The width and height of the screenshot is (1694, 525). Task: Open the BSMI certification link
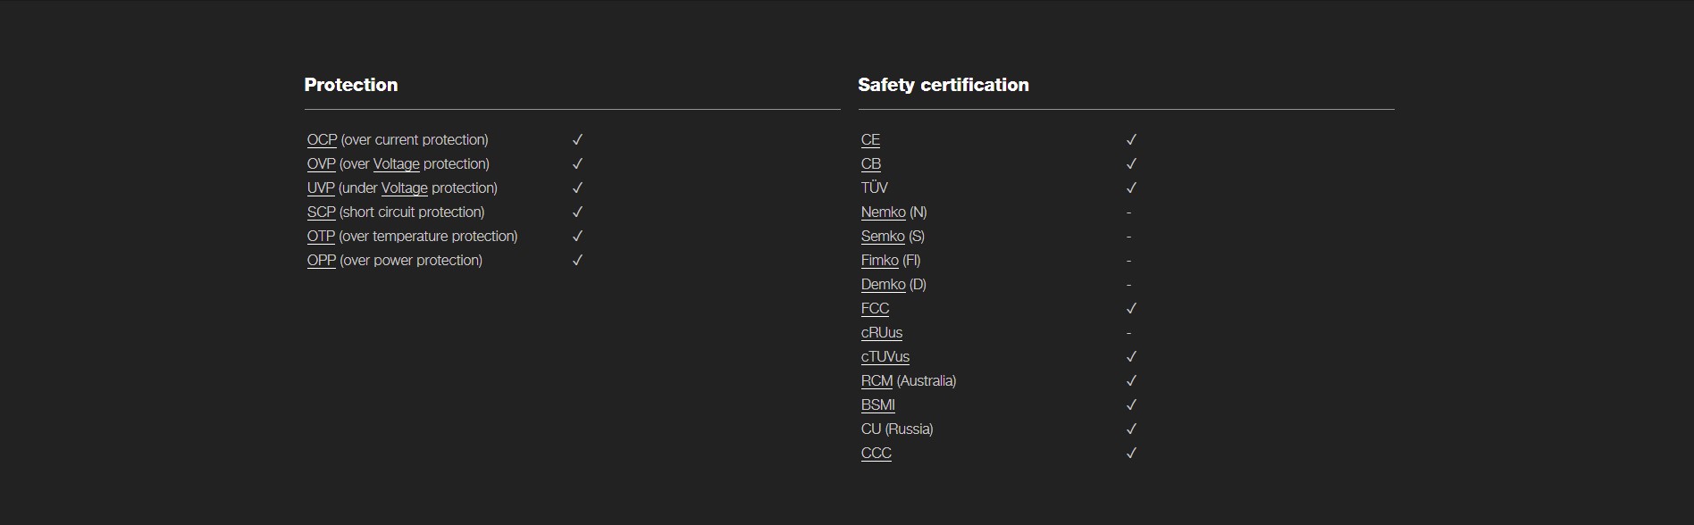(x=878, y=405)
